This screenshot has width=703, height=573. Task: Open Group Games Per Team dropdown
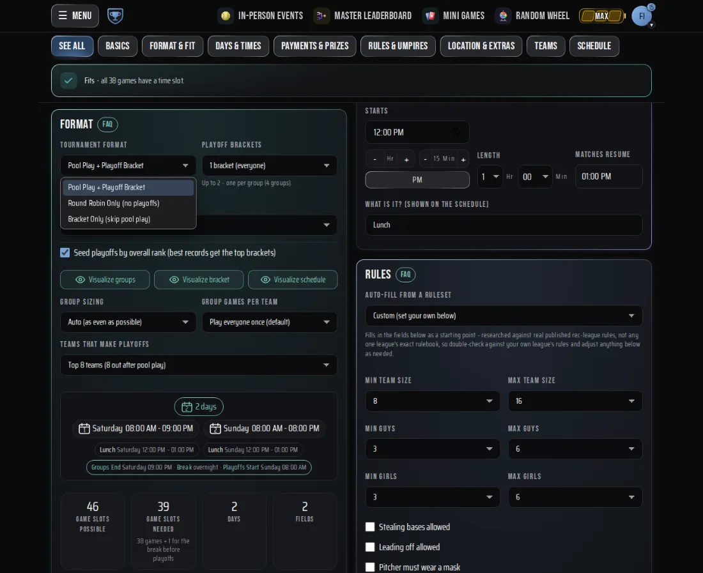(270, 322)
